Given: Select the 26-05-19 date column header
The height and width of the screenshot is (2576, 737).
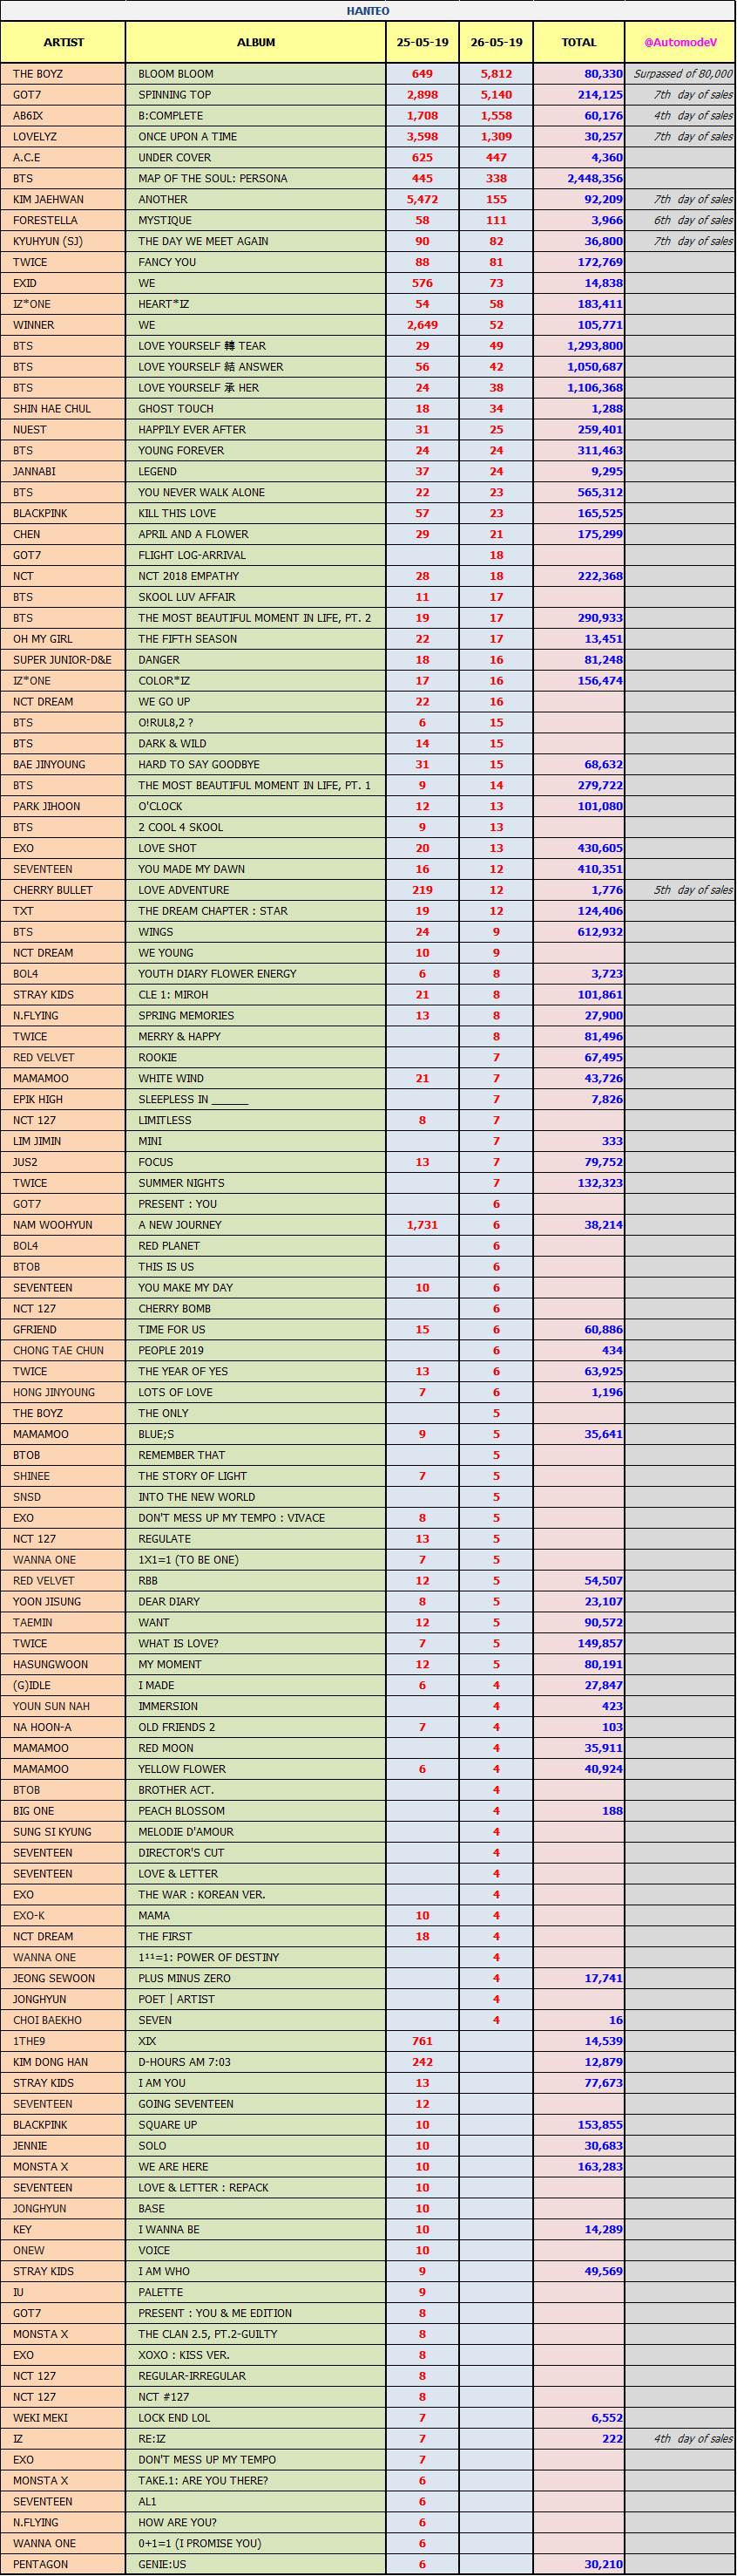Looking at the screenshot, I should tap(497, 43).
